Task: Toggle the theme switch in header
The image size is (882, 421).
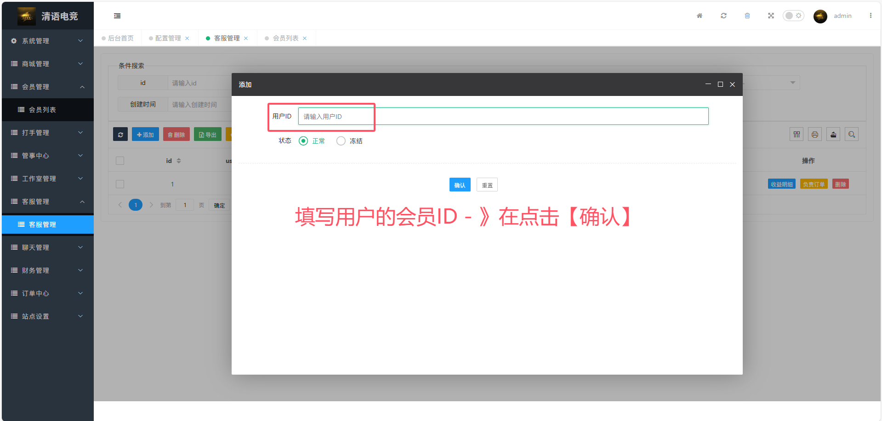Action: (793, 16)
